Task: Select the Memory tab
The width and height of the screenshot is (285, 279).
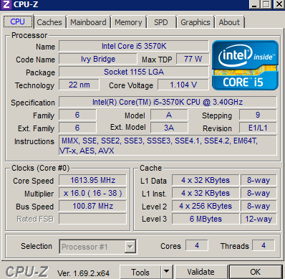Action: point(128,22)
